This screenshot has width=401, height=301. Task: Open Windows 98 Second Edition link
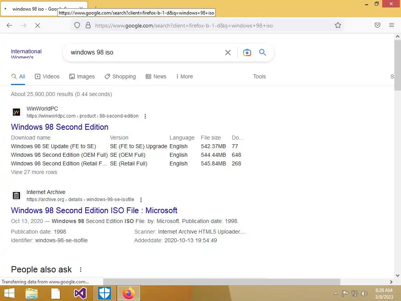60,127
